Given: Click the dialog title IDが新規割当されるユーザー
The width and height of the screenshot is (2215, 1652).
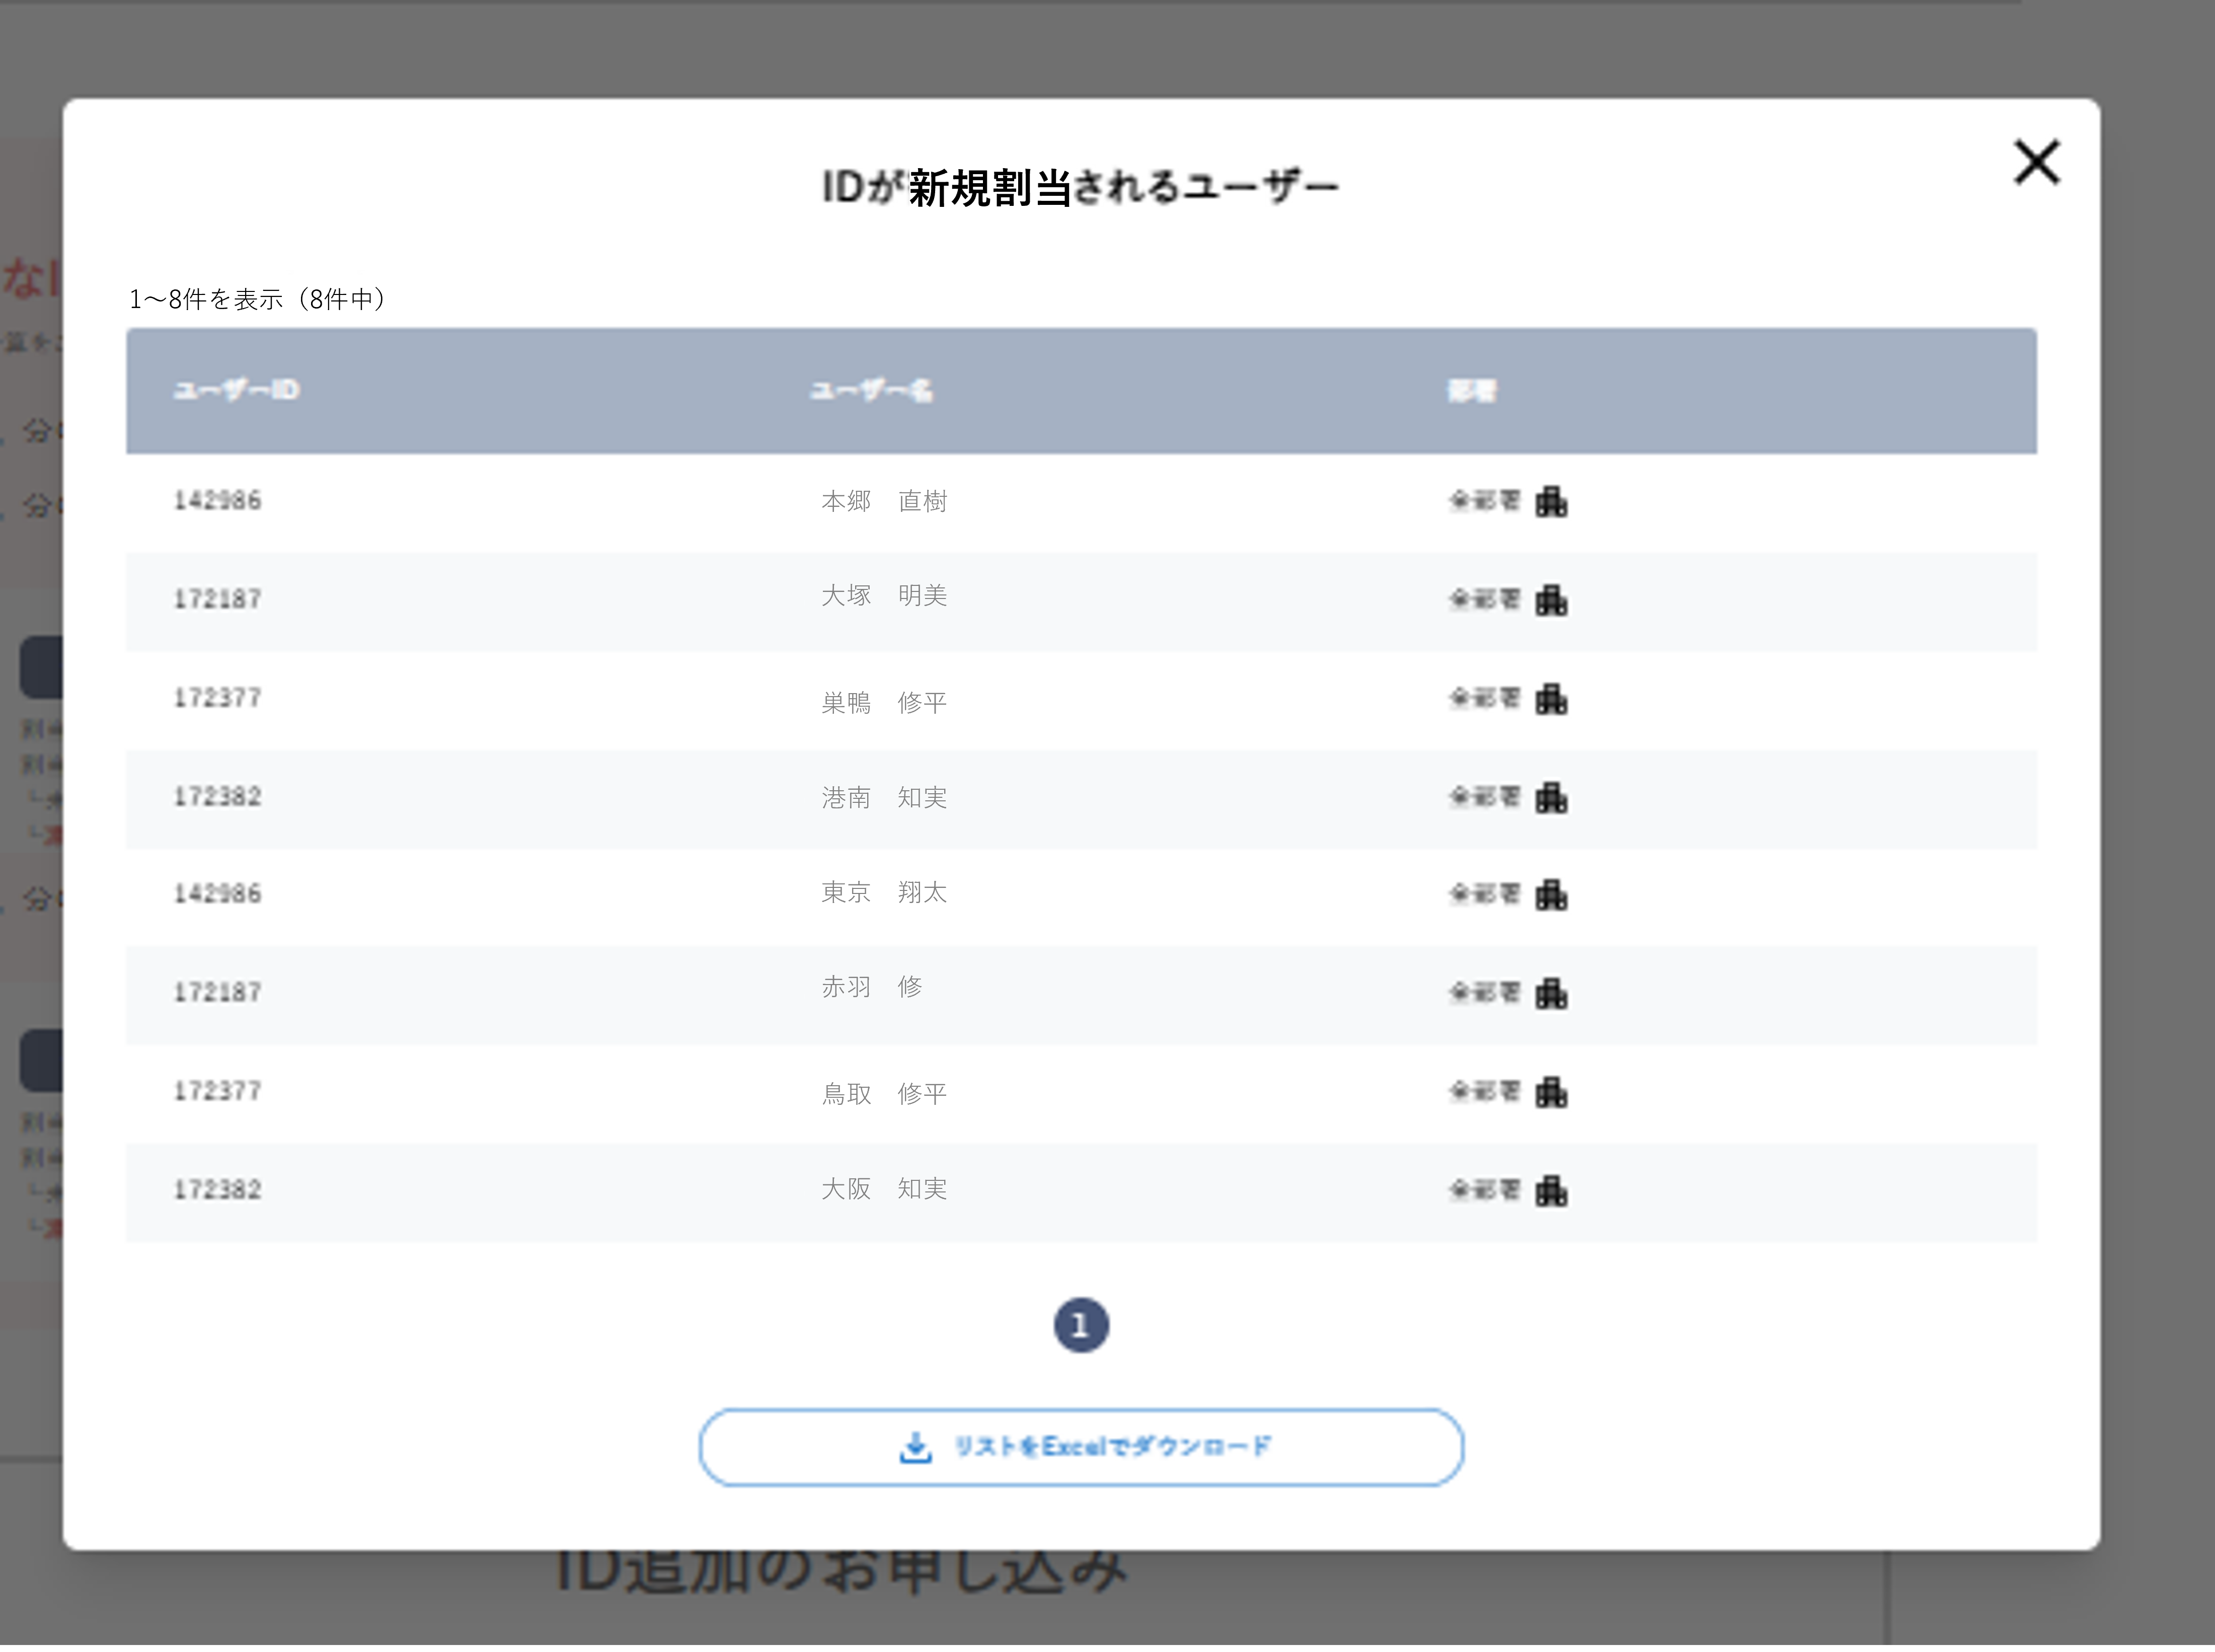Looking at the screenshot, I should pos(1080,187).
